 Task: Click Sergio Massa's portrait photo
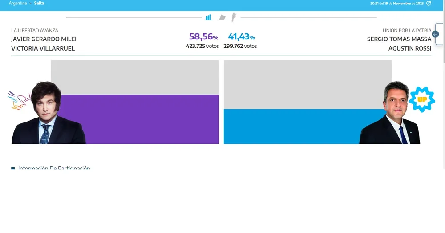click(390, 115)
